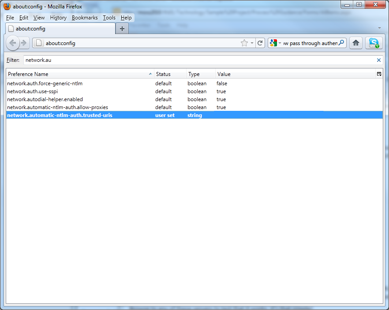This screenshot has height=310, width=389.
Task: Open the Home page button
Action: click(356, 43)
